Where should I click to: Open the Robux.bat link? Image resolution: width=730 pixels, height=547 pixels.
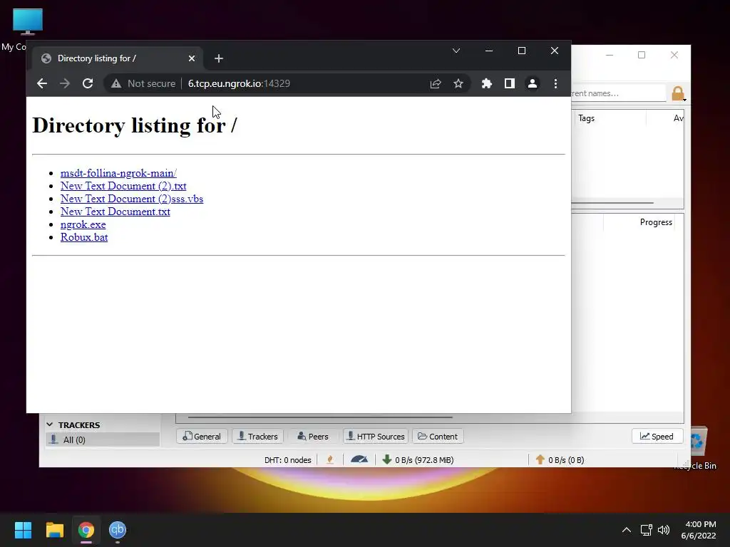[x=84, y=237]
